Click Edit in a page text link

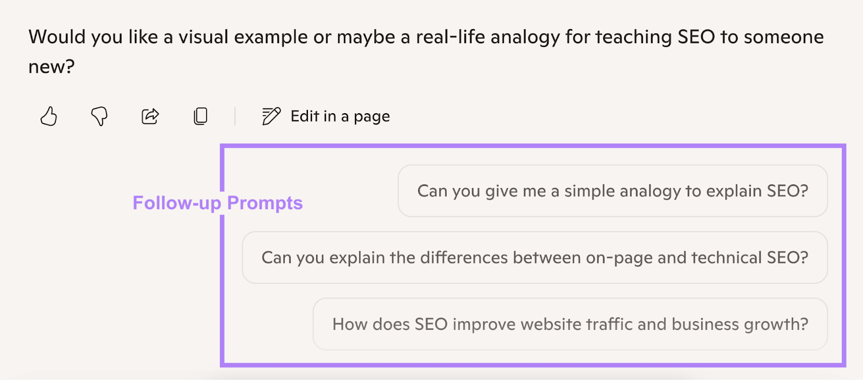(x=340, y=116)
